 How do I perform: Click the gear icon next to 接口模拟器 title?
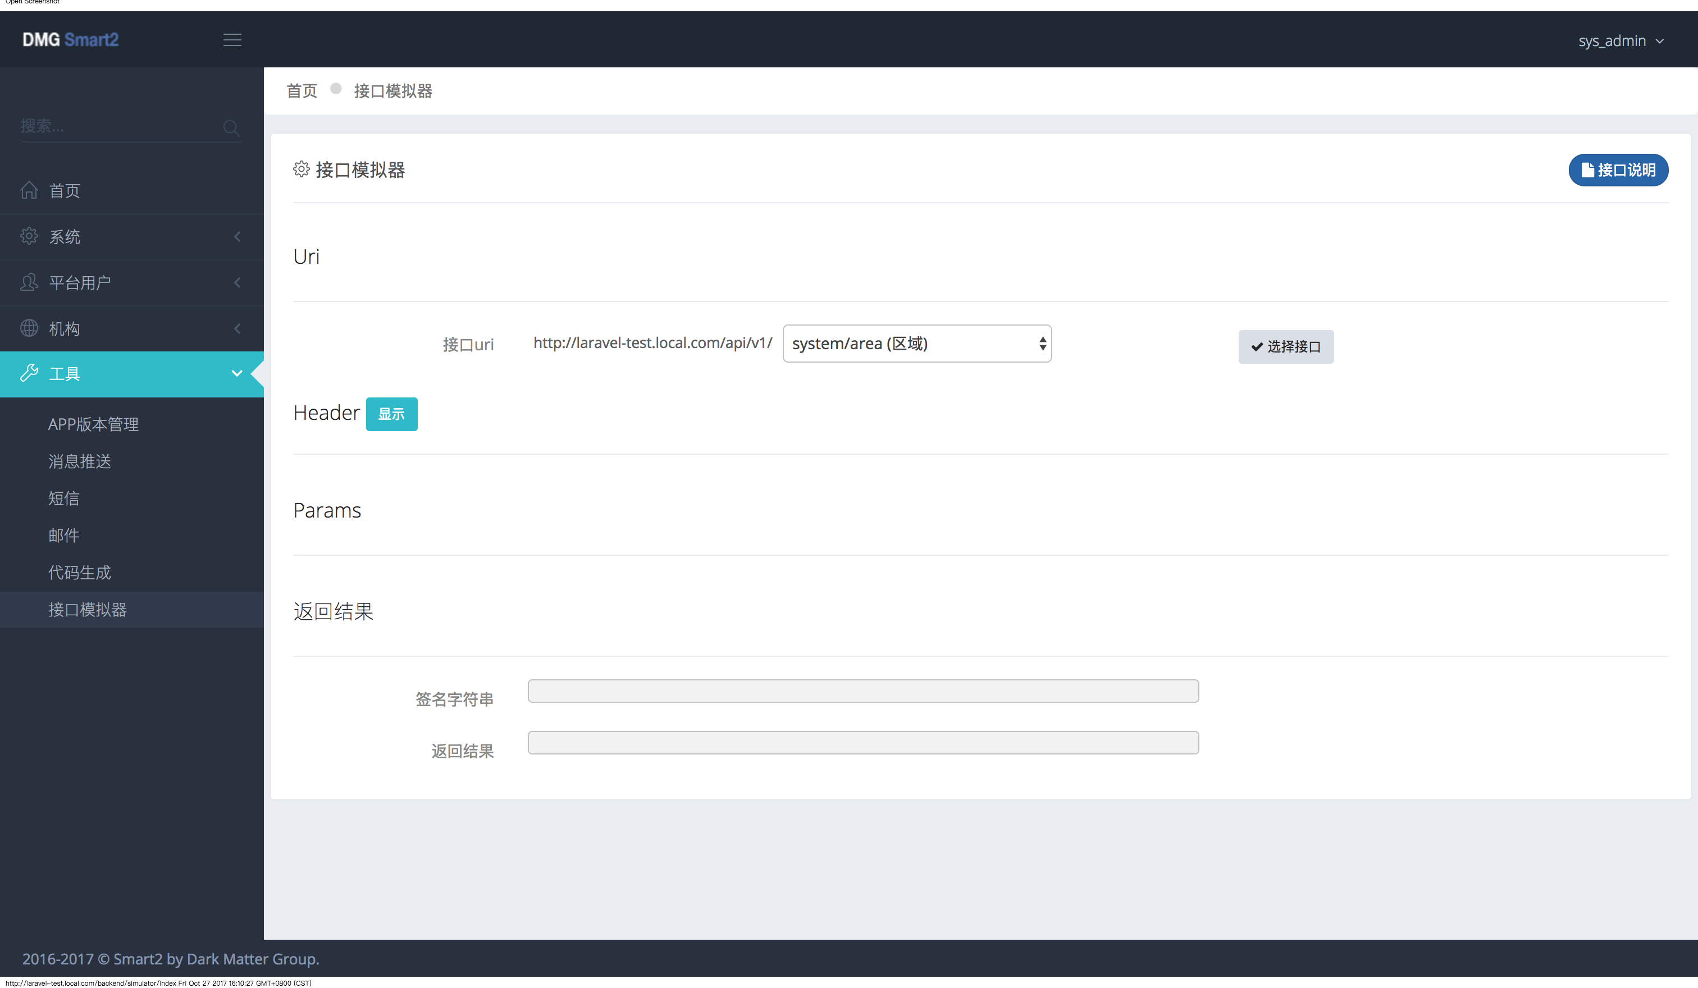pyautogui.click(x=301, y=169)
